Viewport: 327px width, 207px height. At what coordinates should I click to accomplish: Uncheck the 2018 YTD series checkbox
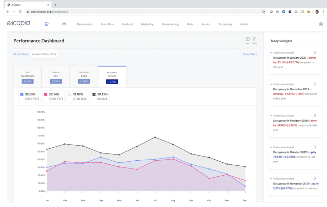click(46, 94)
